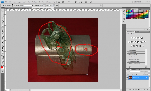
Task: Select the Pen tool
Action: (x=3, y=46)
